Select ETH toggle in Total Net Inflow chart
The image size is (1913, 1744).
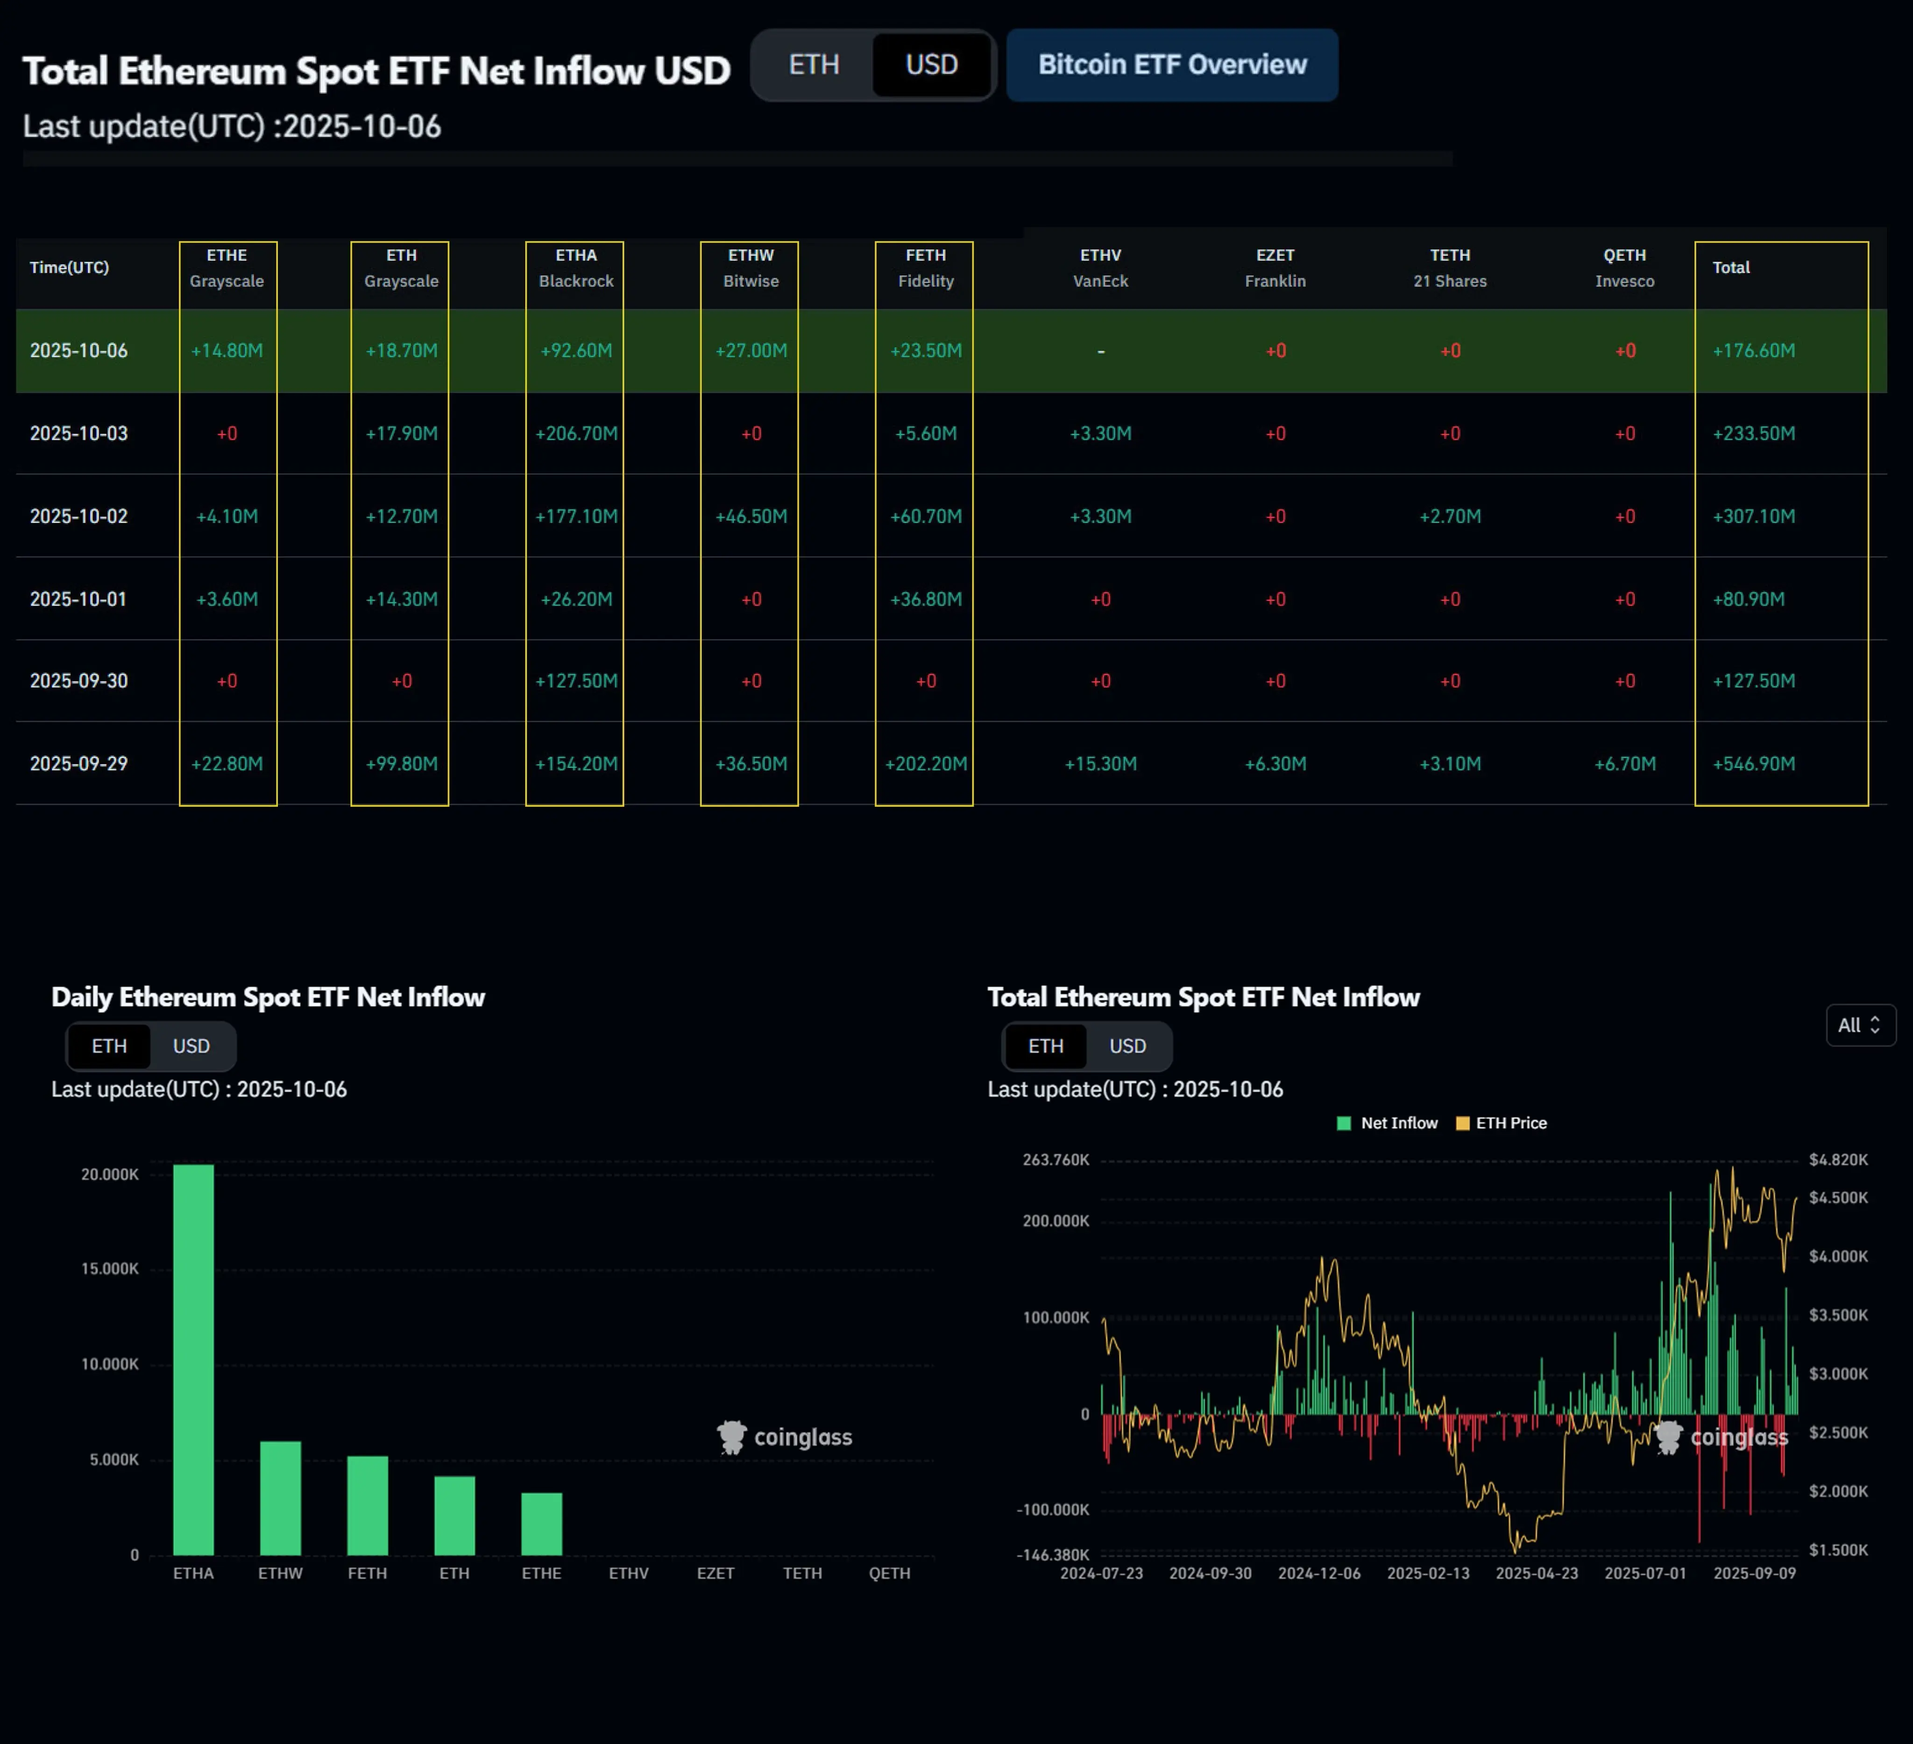pos(1046,1046)
